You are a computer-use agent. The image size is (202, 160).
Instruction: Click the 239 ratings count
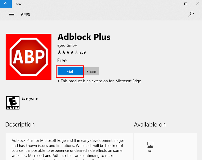click(83, 52)
